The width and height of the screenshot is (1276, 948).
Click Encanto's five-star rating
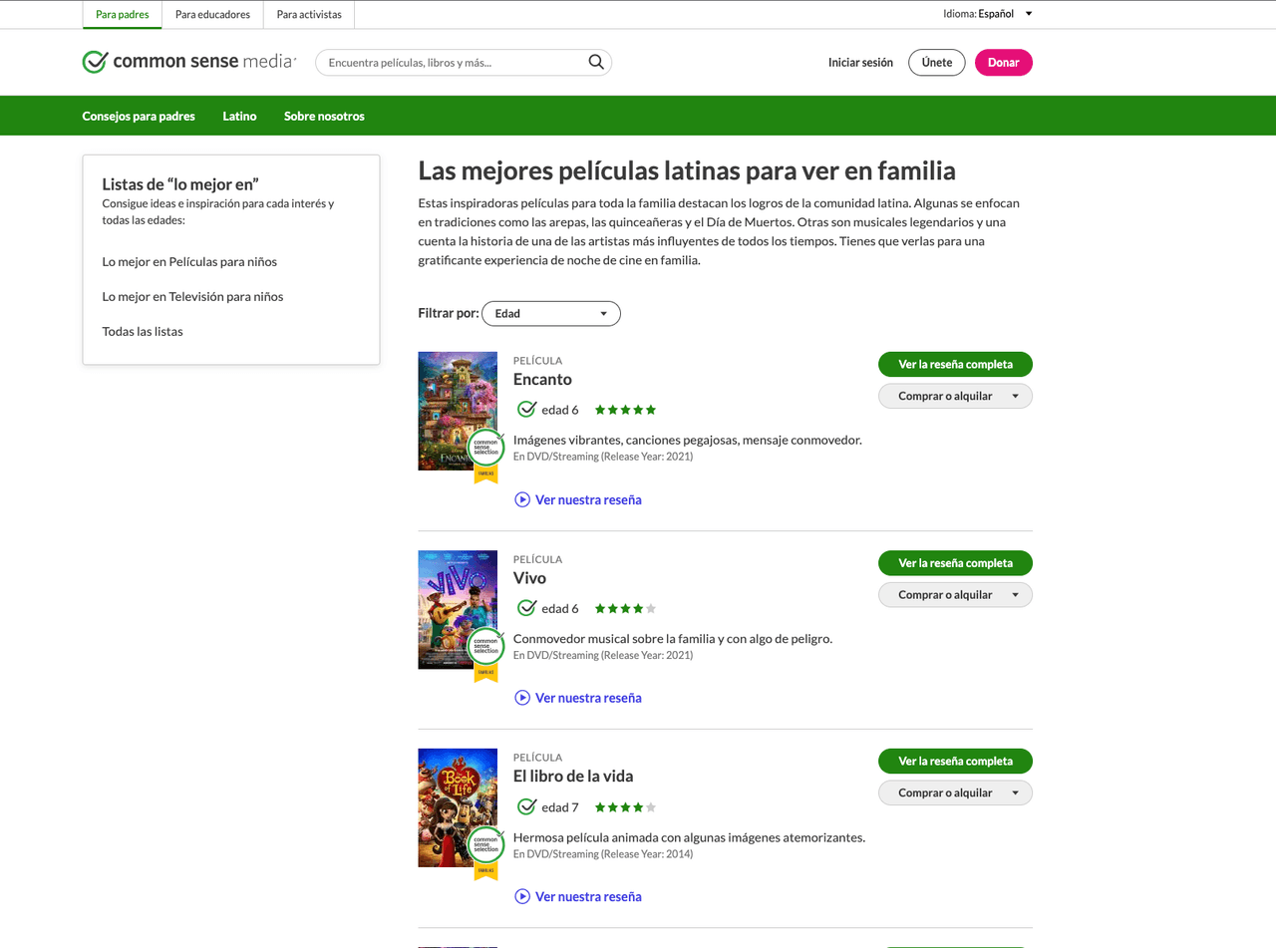click(x=625, y=409)
